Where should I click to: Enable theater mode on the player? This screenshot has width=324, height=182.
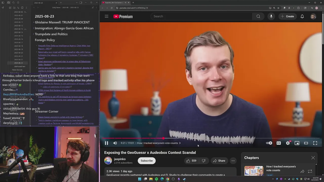pyautogui.click(x=306, y=143)
